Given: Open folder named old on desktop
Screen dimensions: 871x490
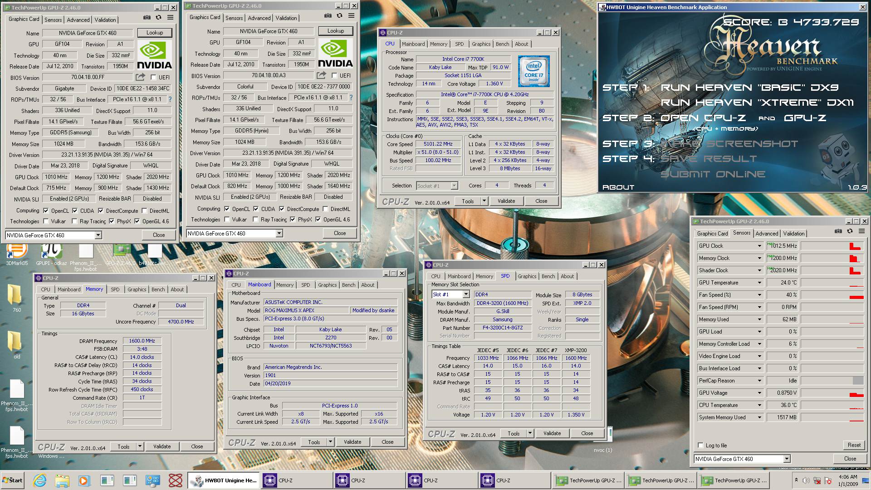Looking at the screenshot, I should (16, 344).
